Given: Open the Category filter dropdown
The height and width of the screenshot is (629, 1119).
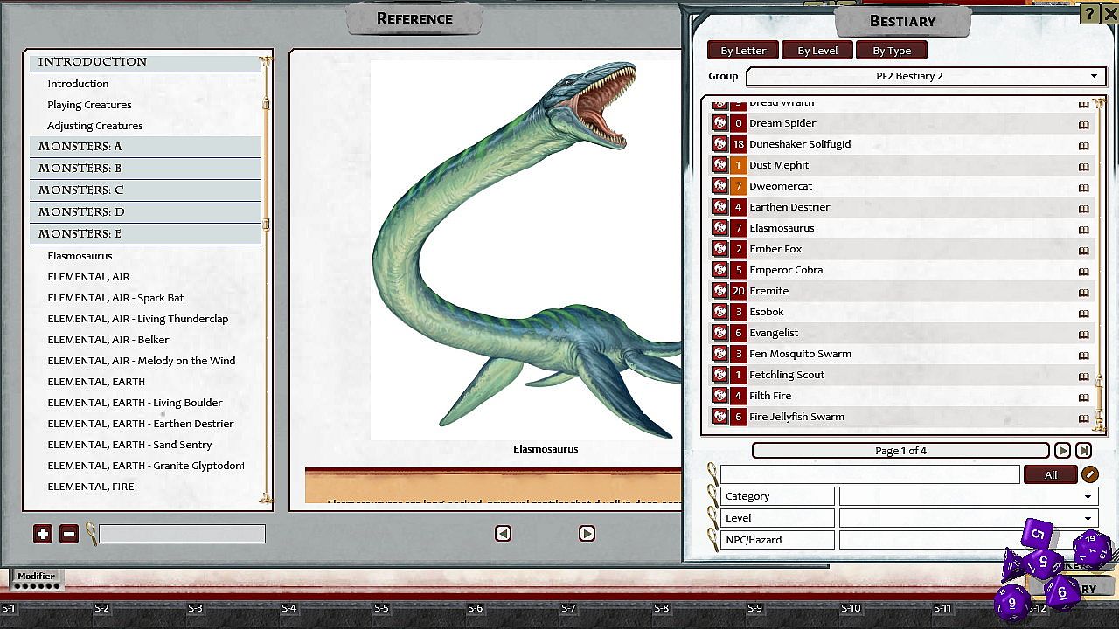Looking at the screenshot, I should point(1088,496).
